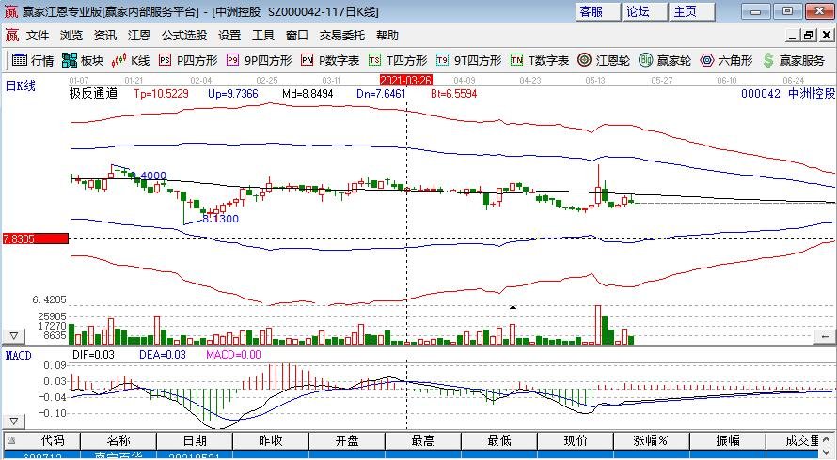Expand the MACD panel dropdown arrow

14,422
